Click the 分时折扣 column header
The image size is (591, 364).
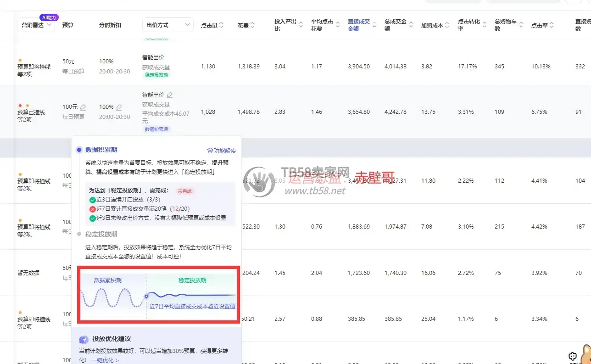pos(110,25)
